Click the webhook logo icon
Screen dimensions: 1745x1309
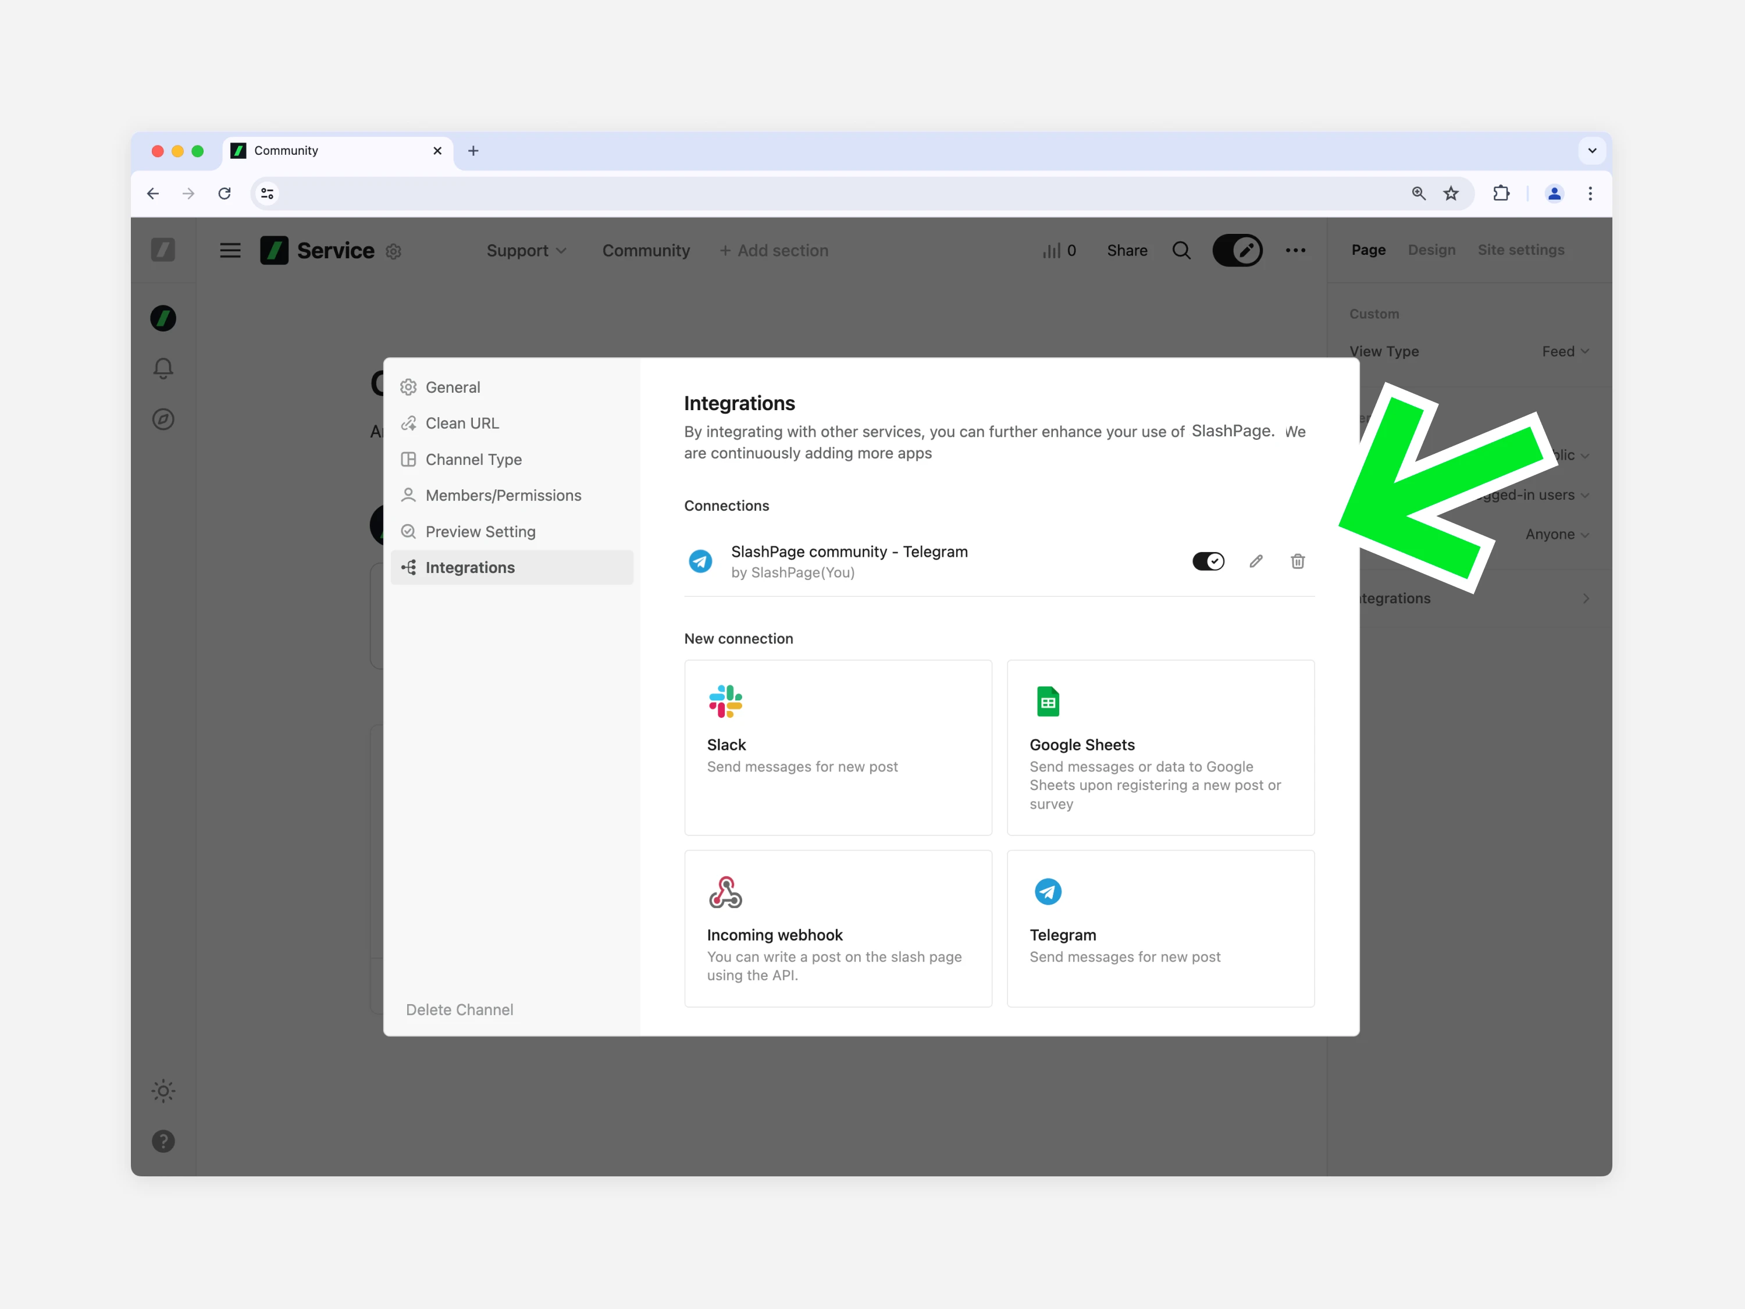point(726,892)
